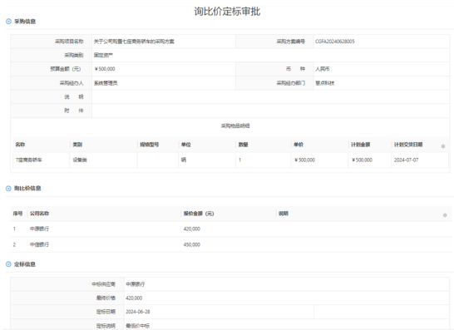The width and height of the screenshot is (454, 330).
Task: Click the quote amount 420,000 in row 1
Action: coord(192,229)
